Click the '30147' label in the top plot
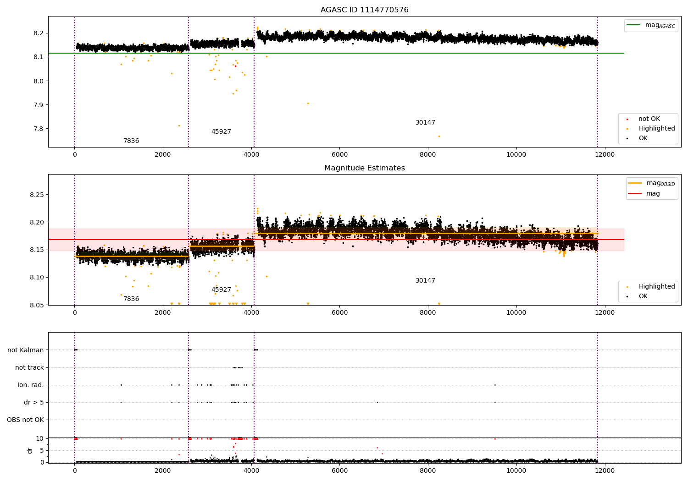 425,123
